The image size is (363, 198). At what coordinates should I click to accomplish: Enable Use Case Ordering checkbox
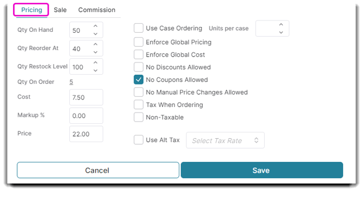[x=138, y=28]
